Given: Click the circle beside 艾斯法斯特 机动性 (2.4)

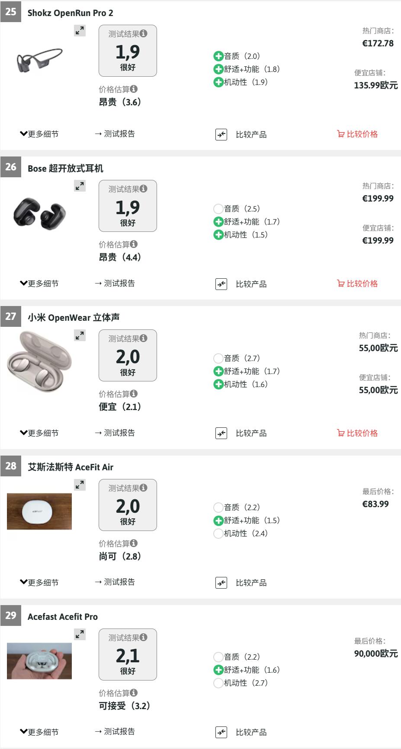Looking at the screenshot, I should tap(218, 534).
